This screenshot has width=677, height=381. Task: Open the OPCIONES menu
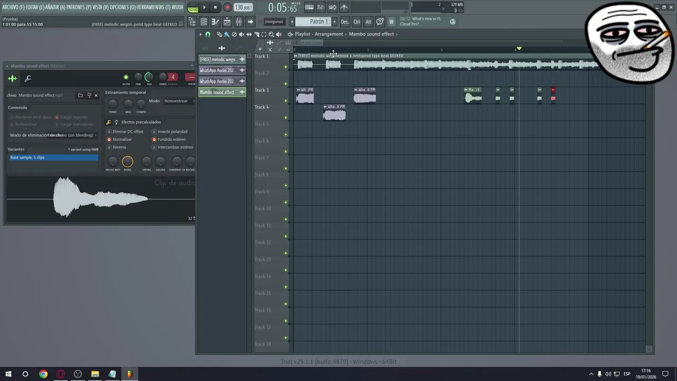coord(123,7)
